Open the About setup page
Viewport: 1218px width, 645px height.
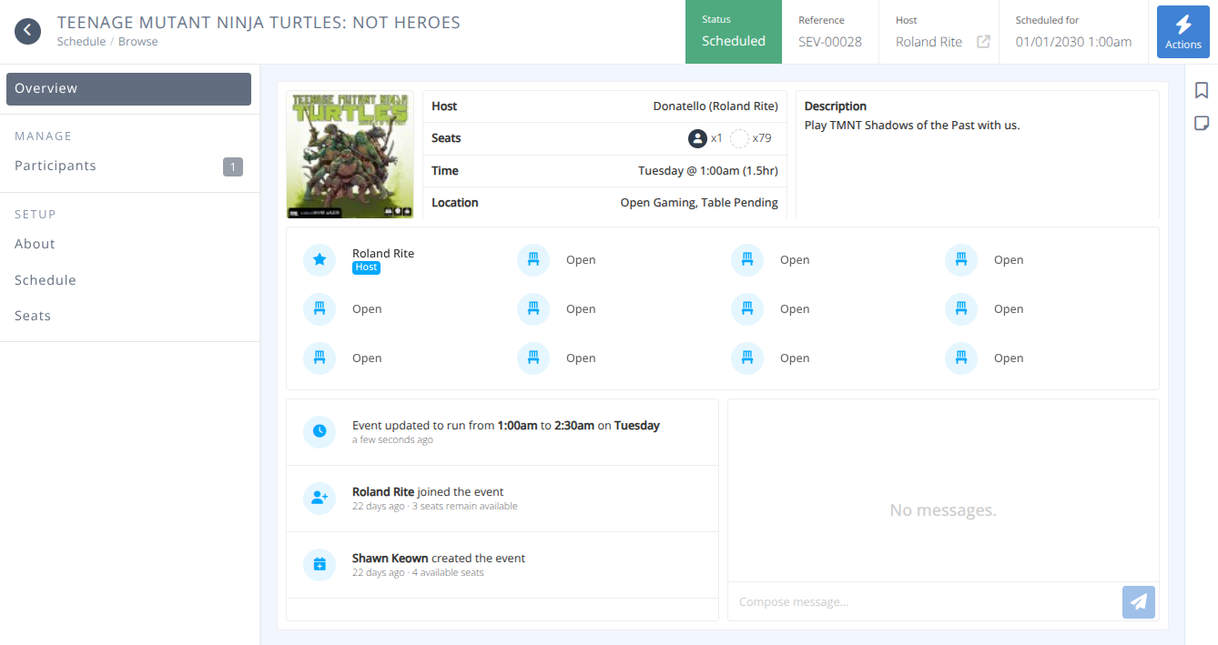pos(35,244)
